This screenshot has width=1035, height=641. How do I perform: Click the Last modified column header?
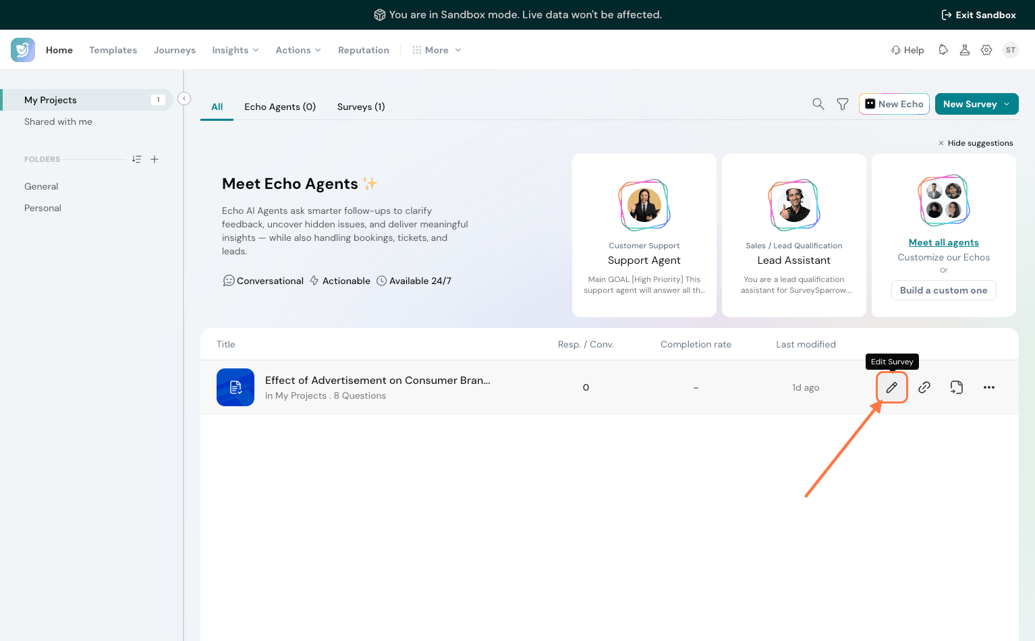tap(806, 344)
